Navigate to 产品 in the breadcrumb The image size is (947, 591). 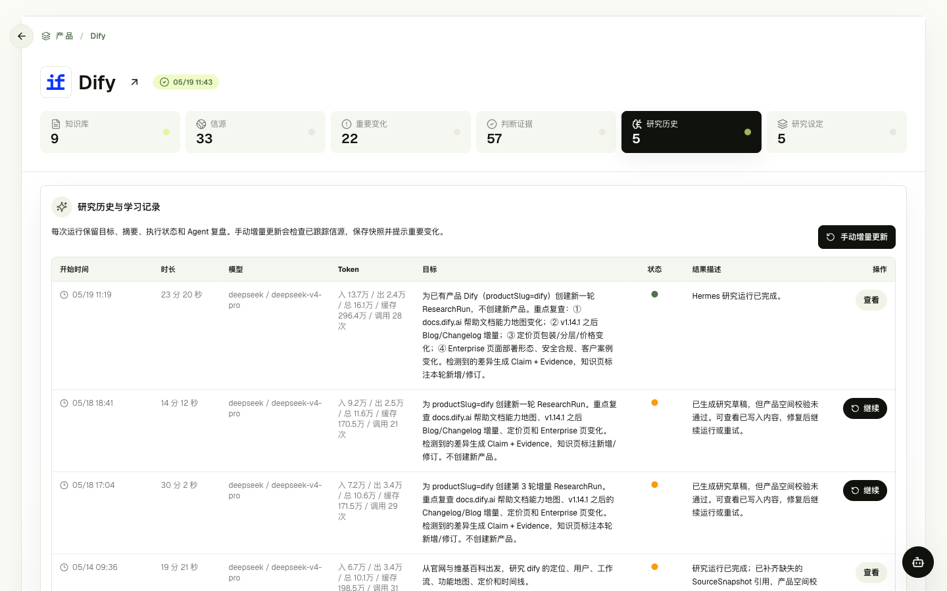pos(64,36)
